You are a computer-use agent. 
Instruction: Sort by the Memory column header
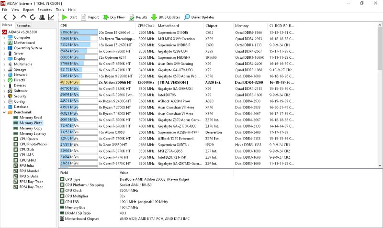tap(250, 26)
